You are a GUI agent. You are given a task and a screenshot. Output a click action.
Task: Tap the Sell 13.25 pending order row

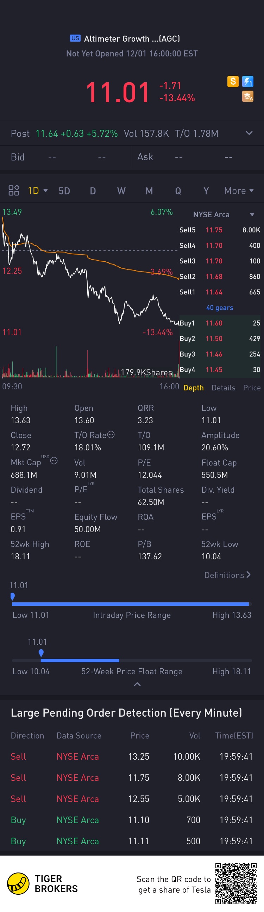[132, 756]
